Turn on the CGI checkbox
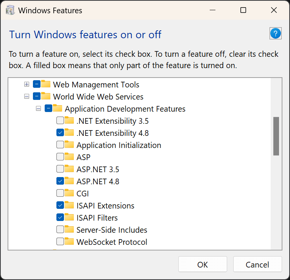Screen dimensions: 290x280 pyautogui.click(x=60, y=193)
